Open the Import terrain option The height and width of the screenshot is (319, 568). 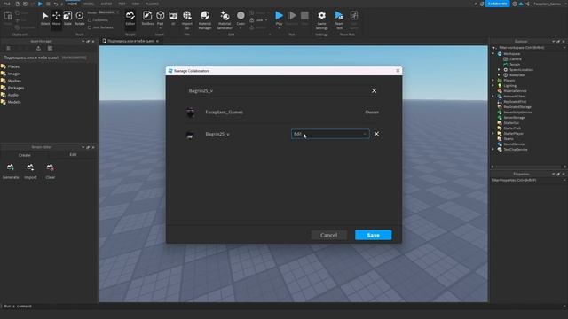(30, 171)
